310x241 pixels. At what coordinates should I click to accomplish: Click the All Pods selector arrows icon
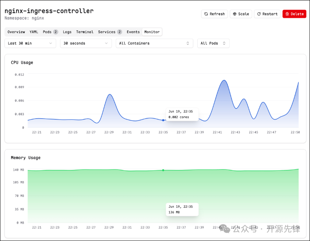click(224, 43)
